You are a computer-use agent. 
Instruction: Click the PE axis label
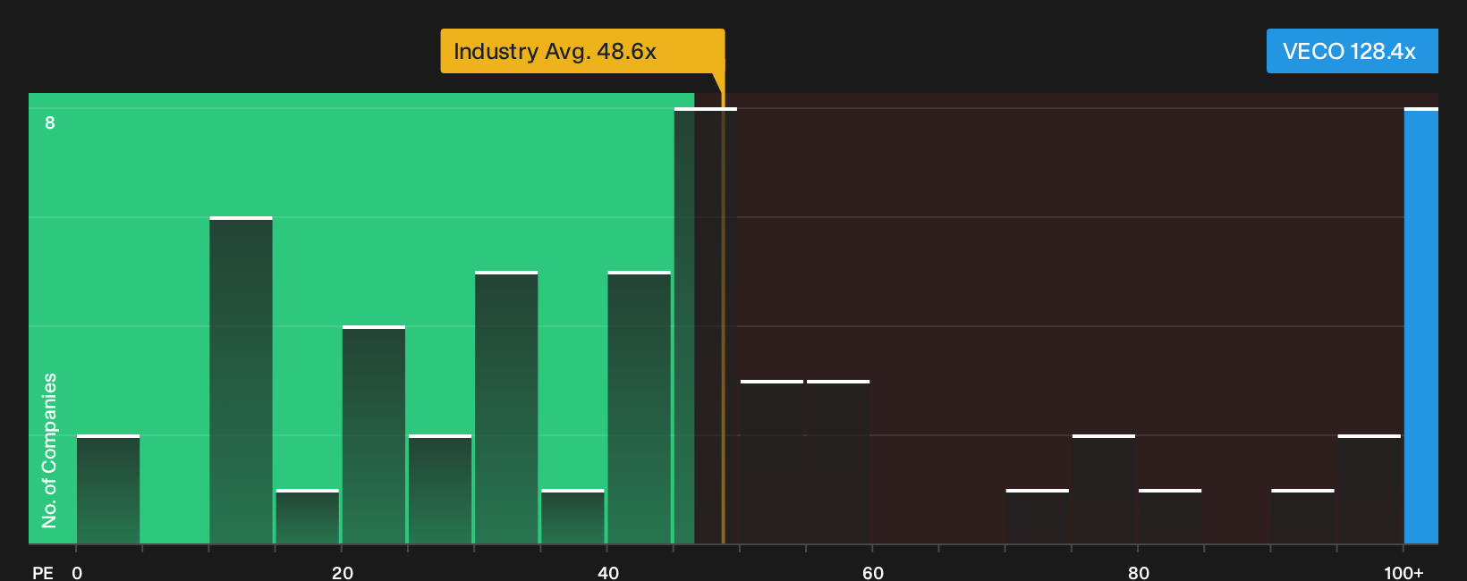(43, 572)
